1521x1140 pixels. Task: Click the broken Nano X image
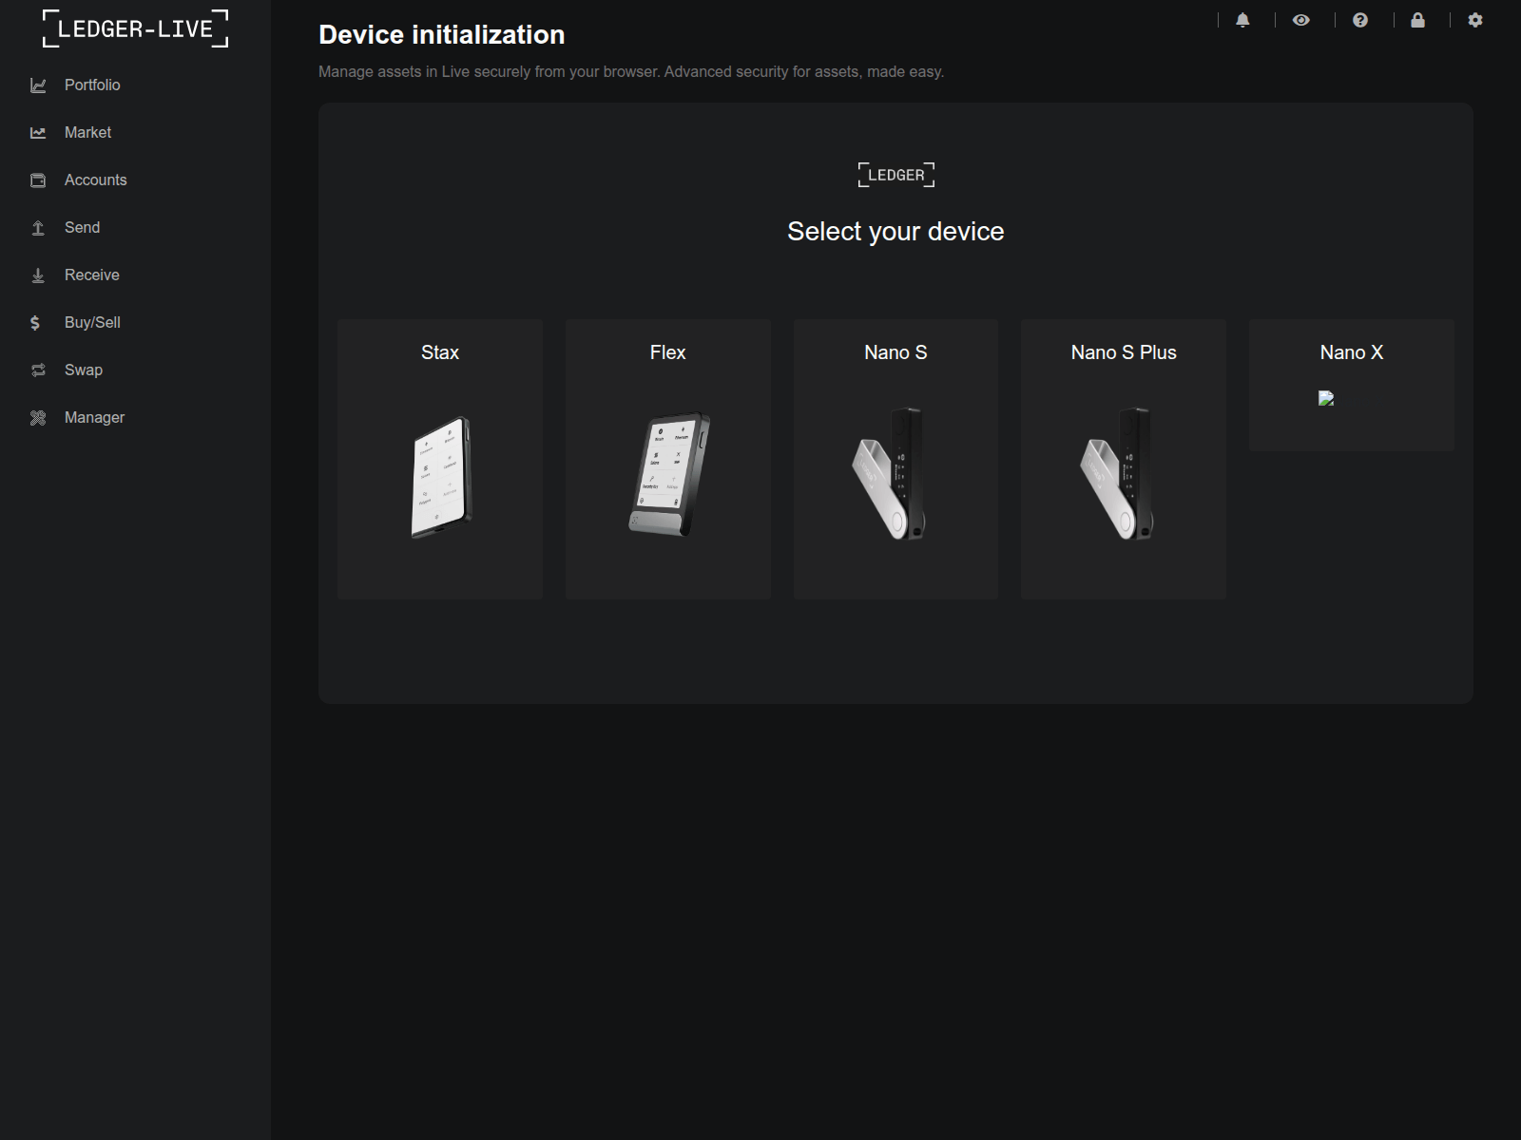click(1326, 398)
